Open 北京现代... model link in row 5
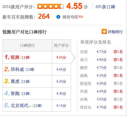The height and width of the screenshot is (118, 129). click(x=21, y=106)
